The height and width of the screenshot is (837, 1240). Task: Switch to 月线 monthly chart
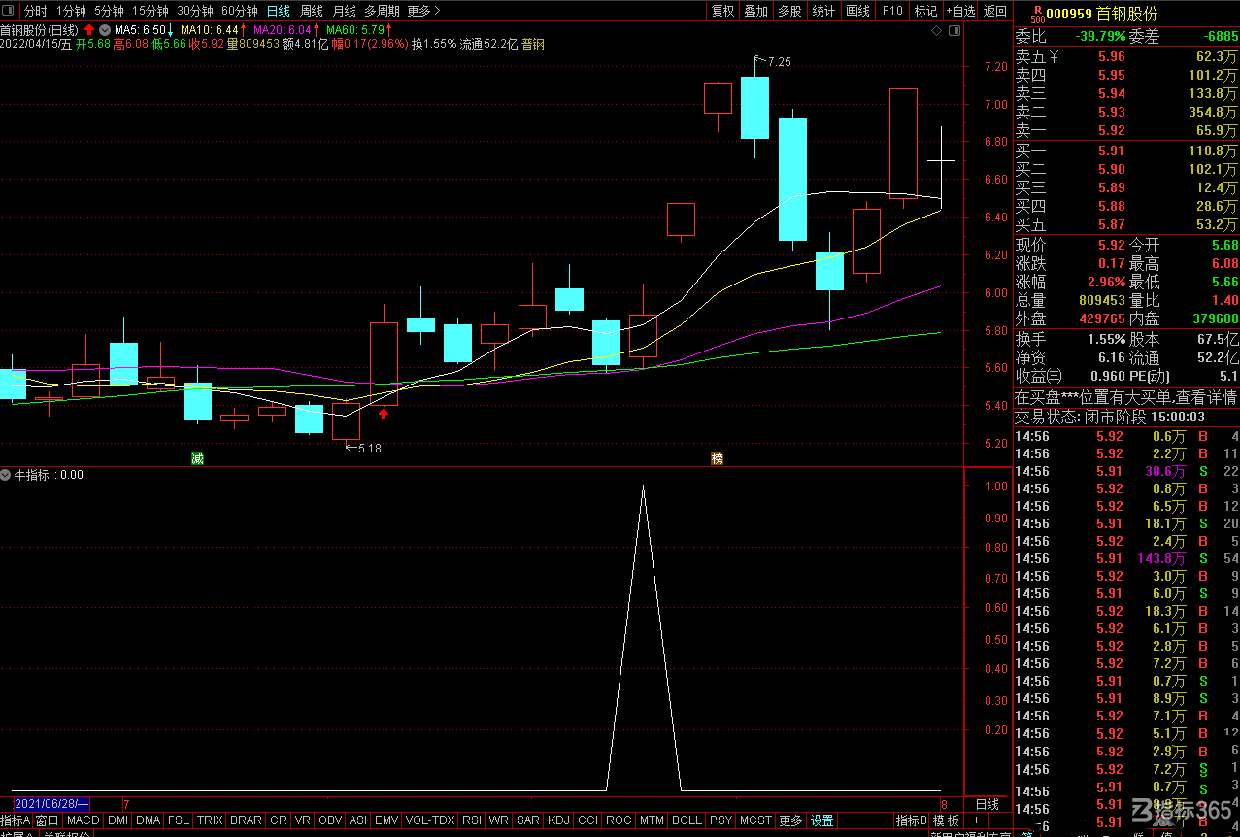pyautogui.click(x=344, y=11)
